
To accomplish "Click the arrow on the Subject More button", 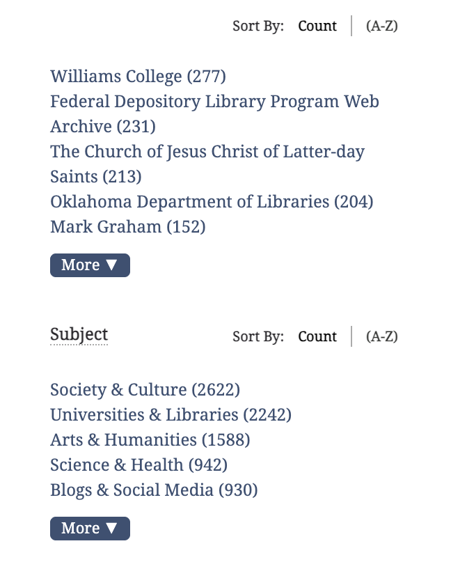I will coord(111,528).
